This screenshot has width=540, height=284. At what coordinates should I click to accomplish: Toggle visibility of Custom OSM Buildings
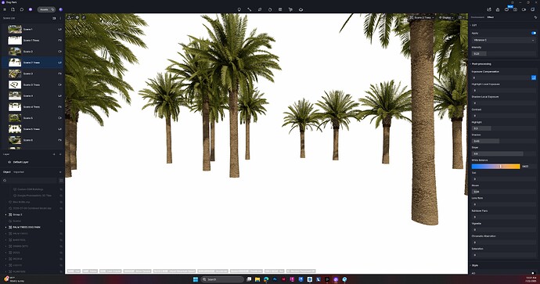[61, 189]
